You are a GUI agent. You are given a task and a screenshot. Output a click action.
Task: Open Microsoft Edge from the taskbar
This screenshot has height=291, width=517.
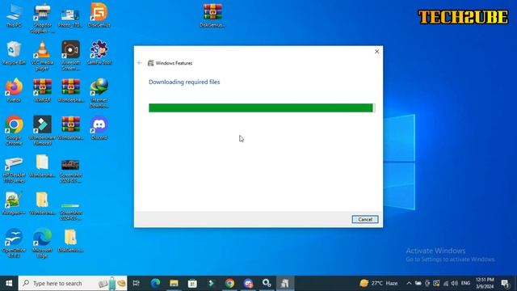[x=155, y=283]
